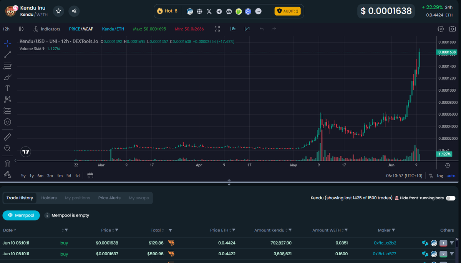The image size is (461, 263).
Task: Switch to the Holders tab
Action: point(49,198)
